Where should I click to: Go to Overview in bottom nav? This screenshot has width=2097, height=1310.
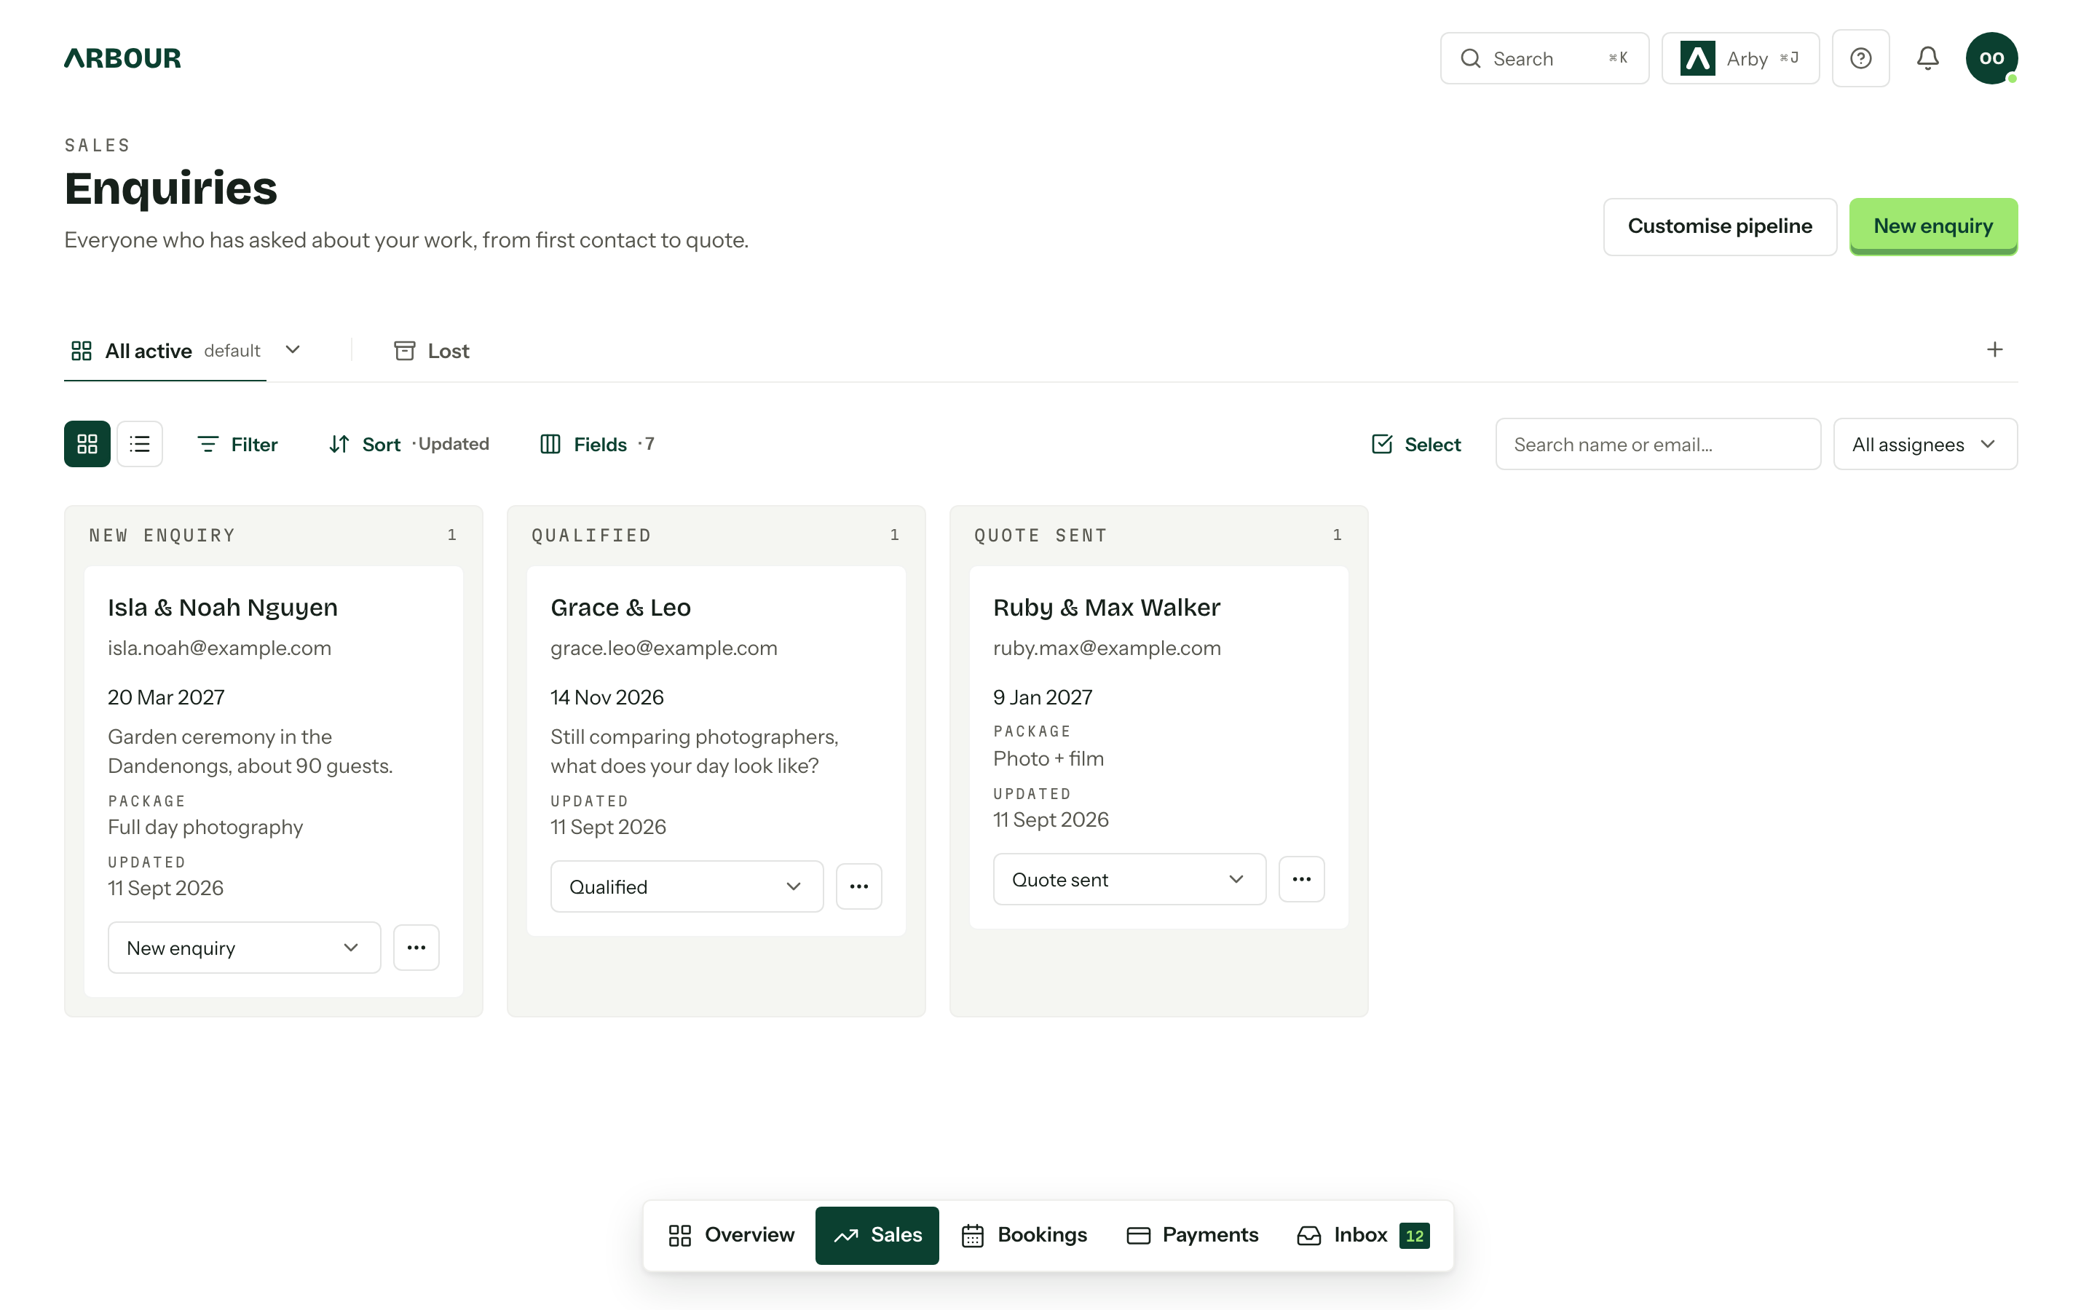coord(731,1236)
